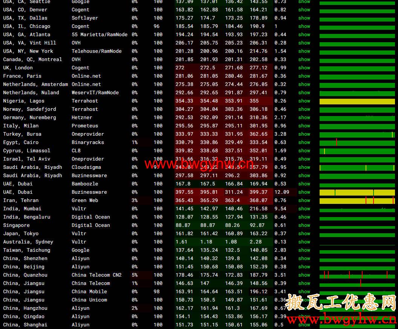This screenshot has width=398, height=329.
Task: Click show for Dubai Bamboozle row
Action: tap(304, 184)
